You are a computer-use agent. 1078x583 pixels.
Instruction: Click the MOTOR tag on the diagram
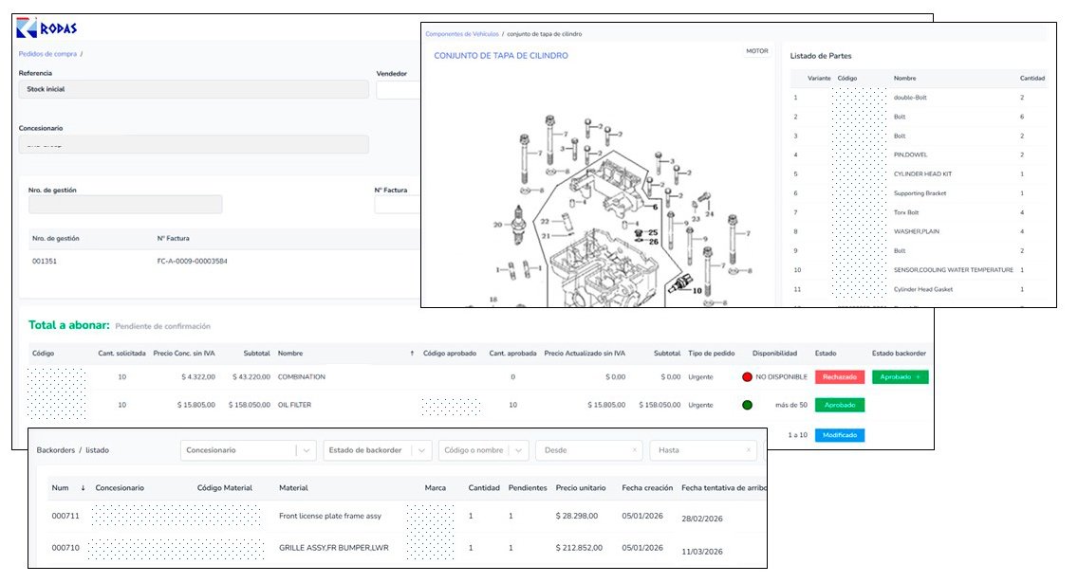click(x=756, y=51)
